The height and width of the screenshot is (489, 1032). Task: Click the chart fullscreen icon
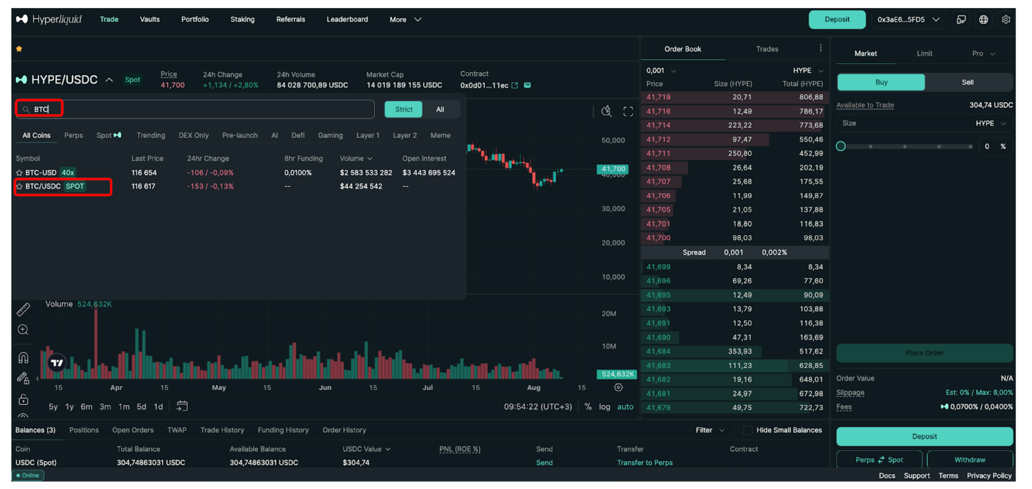coord(628,111)
